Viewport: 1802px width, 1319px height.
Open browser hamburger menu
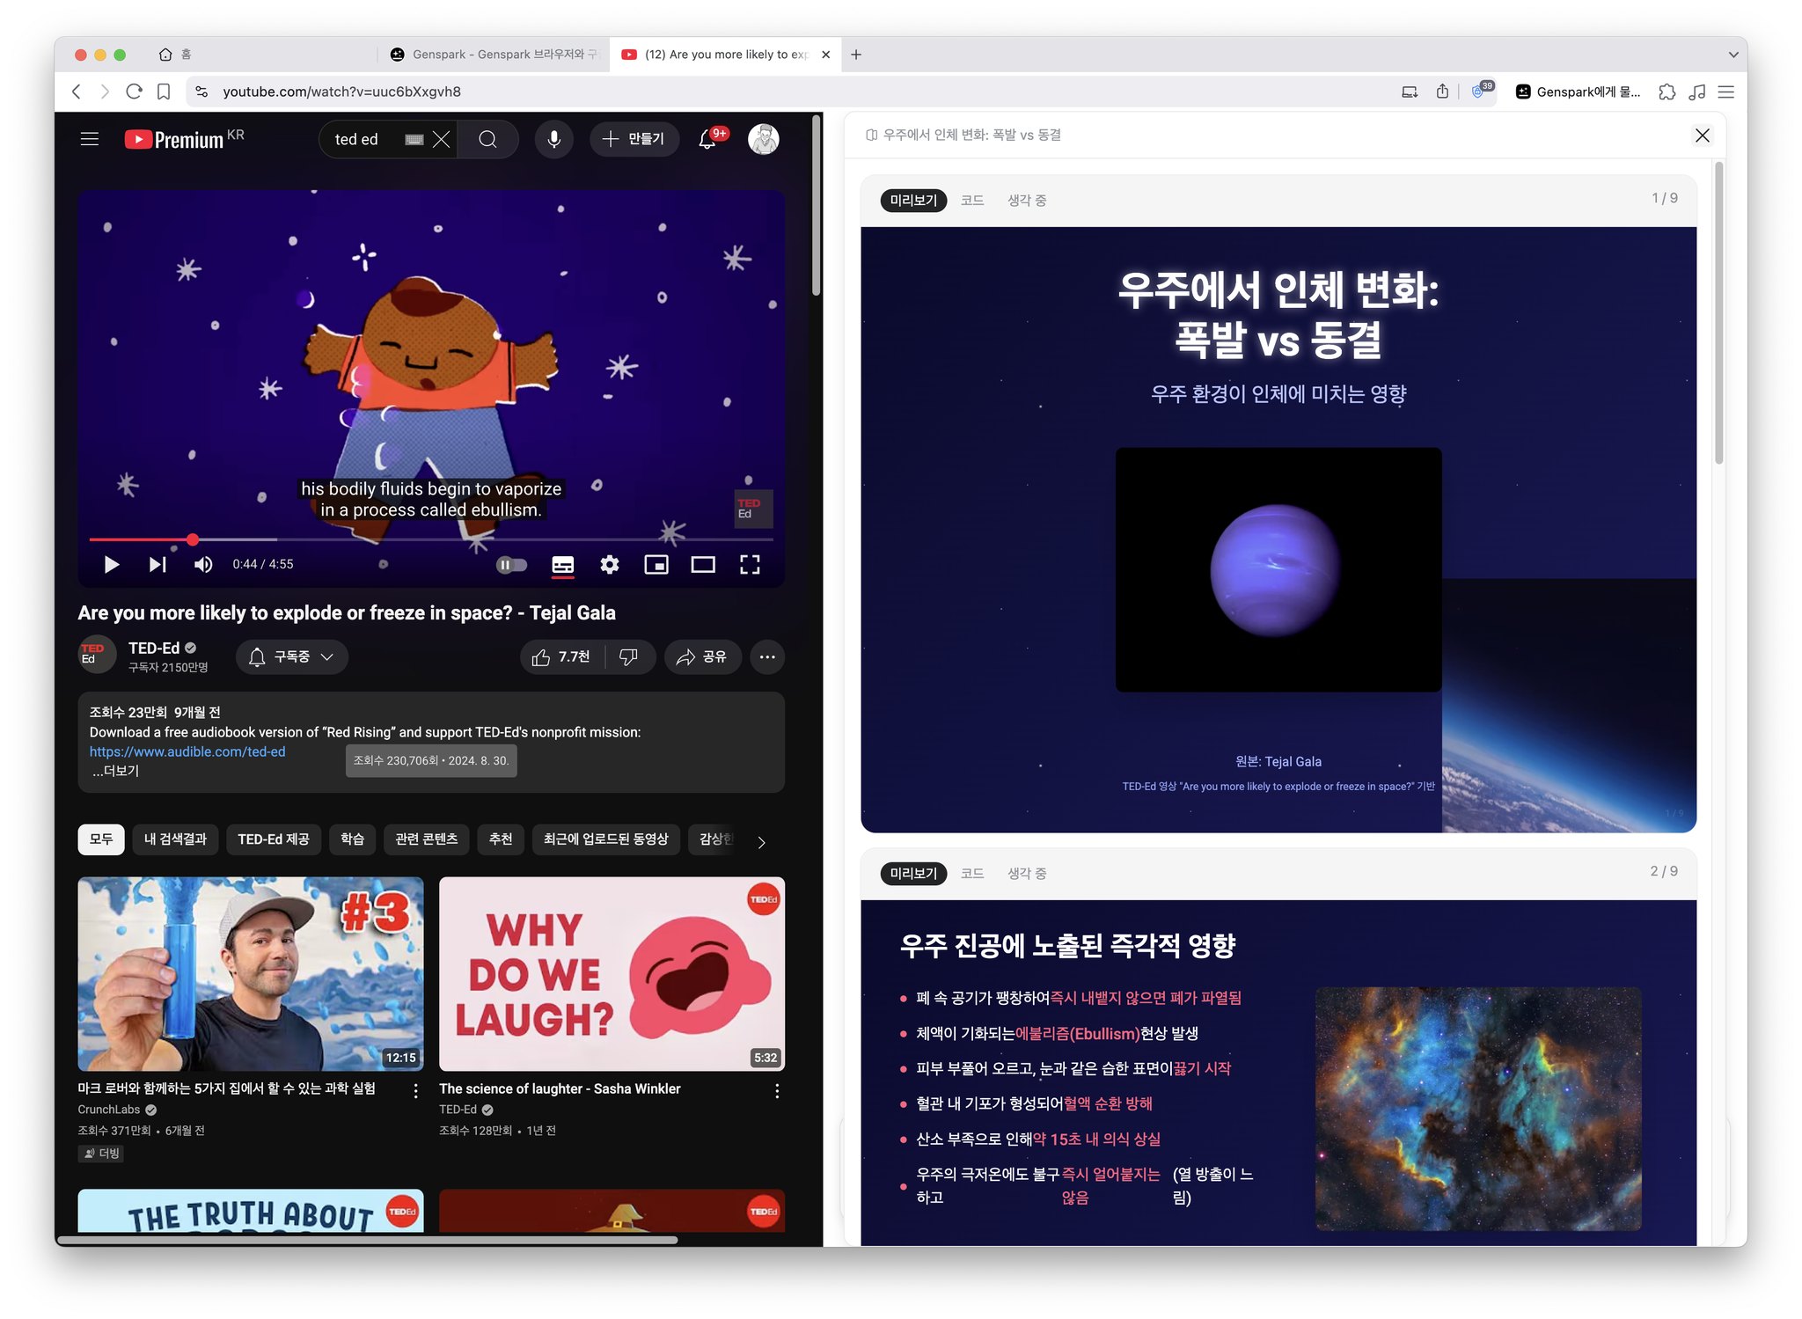1726,92
